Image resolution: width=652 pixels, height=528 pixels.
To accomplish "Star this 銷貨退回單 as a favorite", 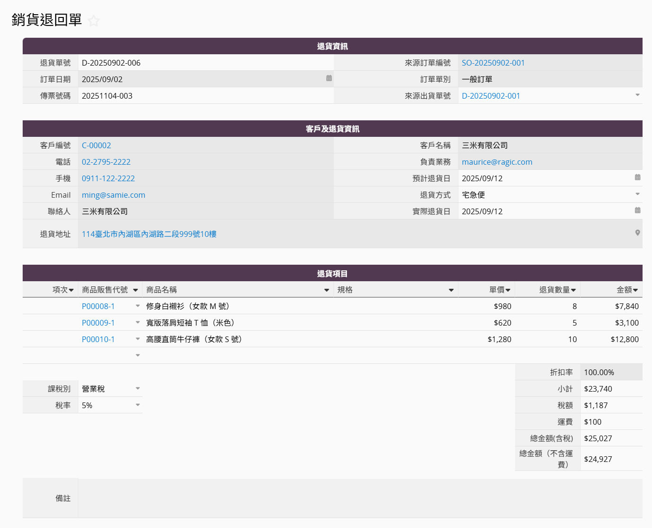I will coord(93,21).
